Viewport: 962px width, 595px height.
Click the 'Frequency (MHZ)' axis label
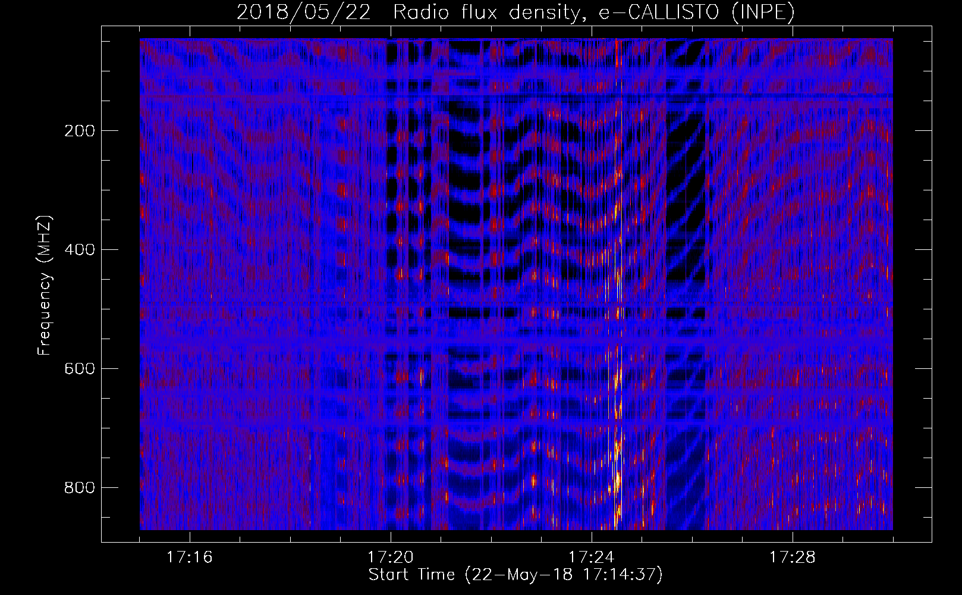(45, 286)
